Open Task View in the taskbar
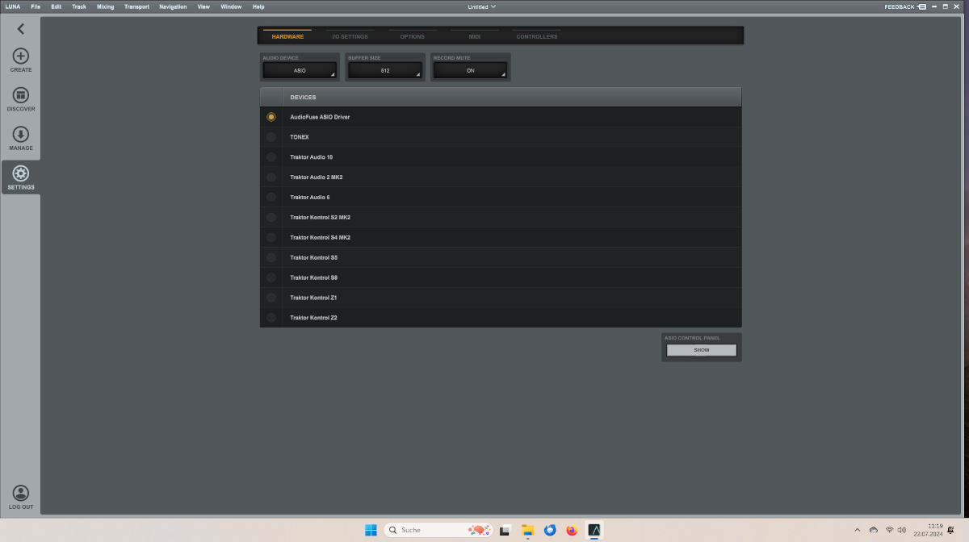Screen dimensions: 969x542 (x=505, y=530)
